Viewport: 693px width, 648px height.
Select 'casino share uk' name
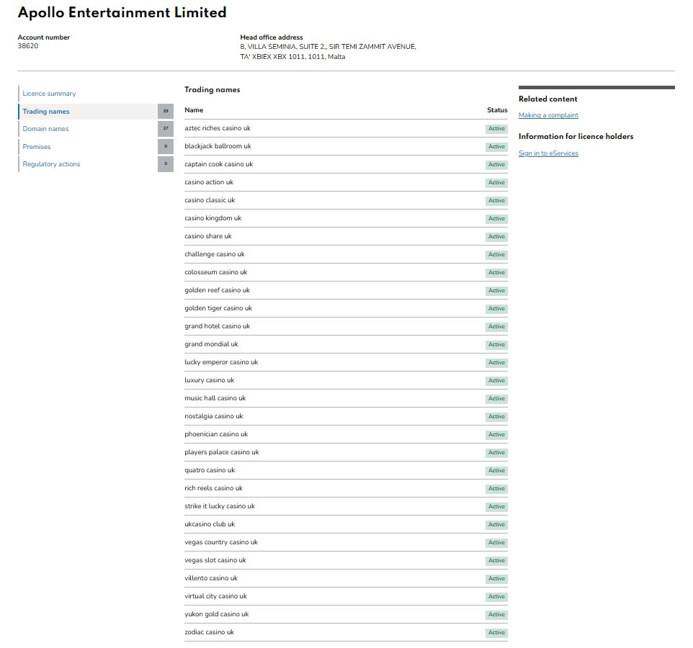[208, 236]
